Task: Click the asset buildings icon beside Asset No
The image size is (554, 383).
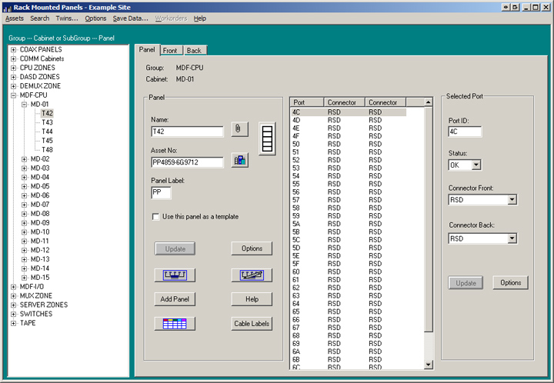Action: (x=239, y=160)
